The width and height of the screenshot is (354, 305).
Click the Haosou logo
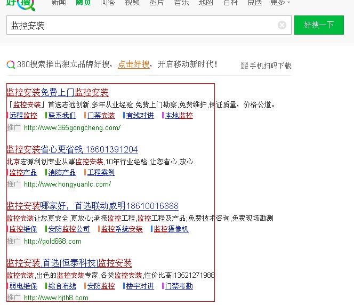click(21, 4)
